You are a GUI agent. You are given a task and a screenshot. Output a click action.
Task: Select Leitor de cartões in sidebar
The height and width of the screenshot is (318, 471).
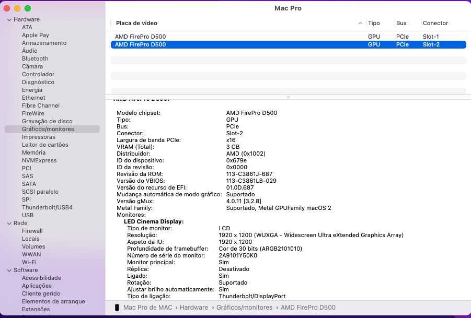45,145
